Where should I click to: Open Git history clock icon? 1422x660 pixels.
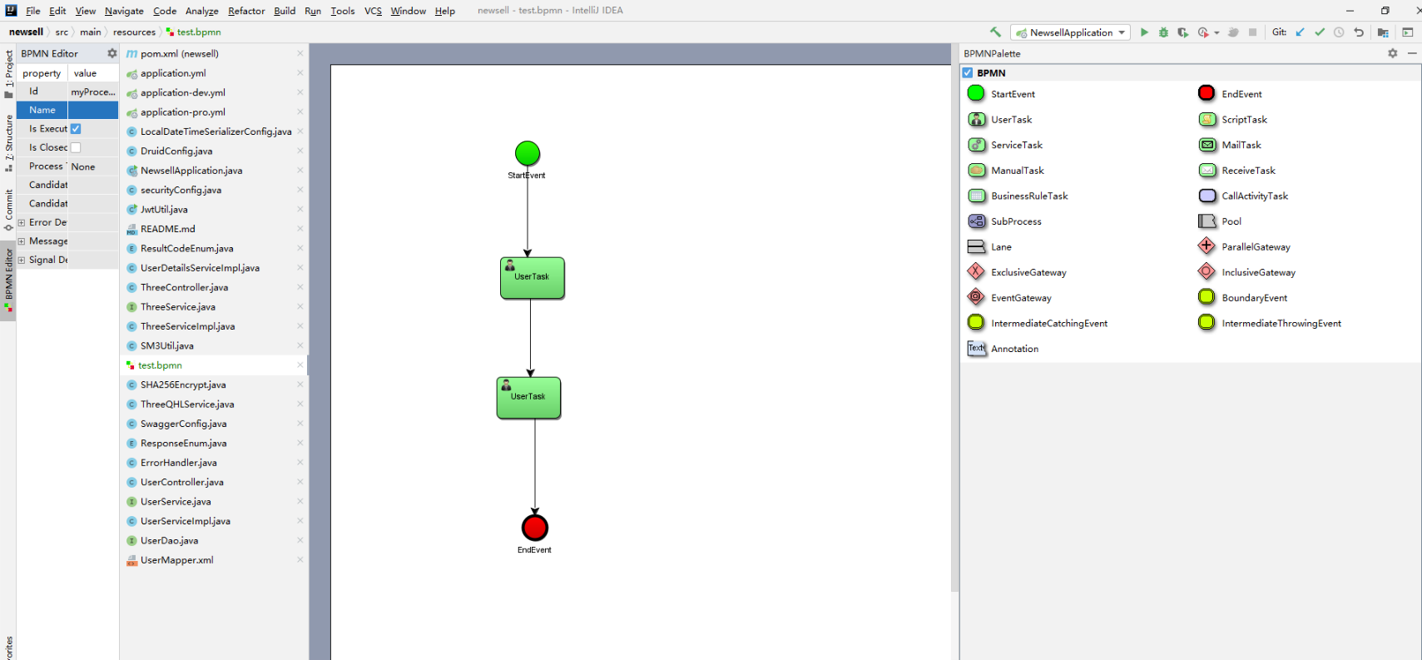1339,32
